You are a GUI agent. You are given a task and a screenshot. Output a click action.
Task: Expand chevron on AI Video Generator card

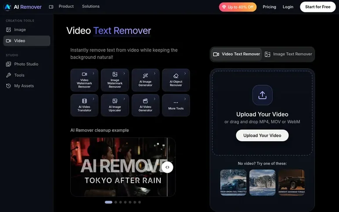tap(155, 99)
